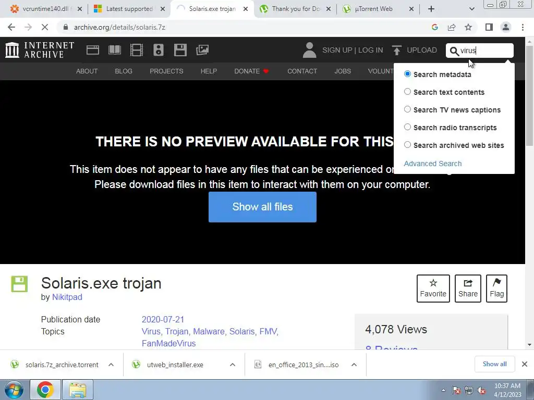Select the Search TV news captions option
The image size is (534, 400).
click(407, 109)
